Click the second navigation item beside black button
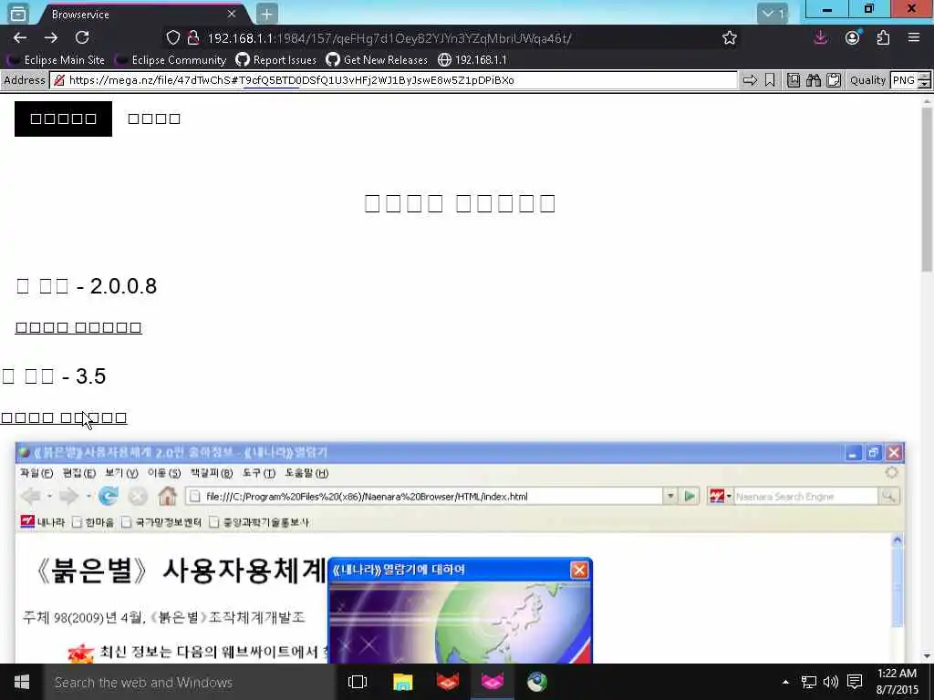This screenshot has width=934, height=700. point(154,118)
